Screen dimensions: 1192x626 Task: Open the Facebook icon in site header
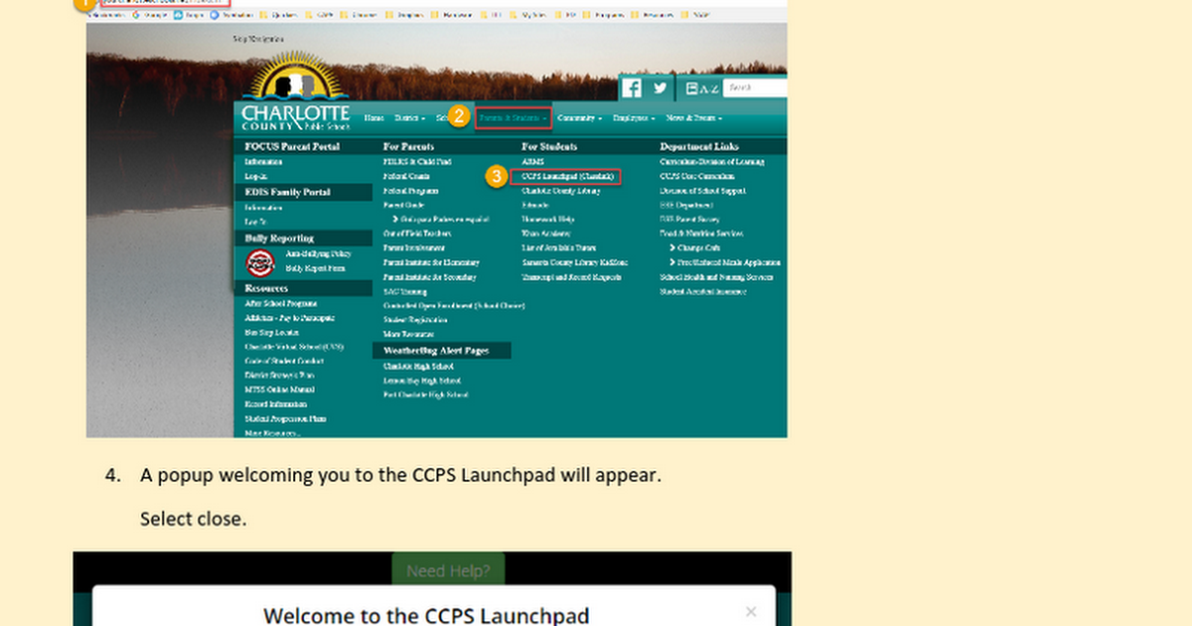click(632, 88)
